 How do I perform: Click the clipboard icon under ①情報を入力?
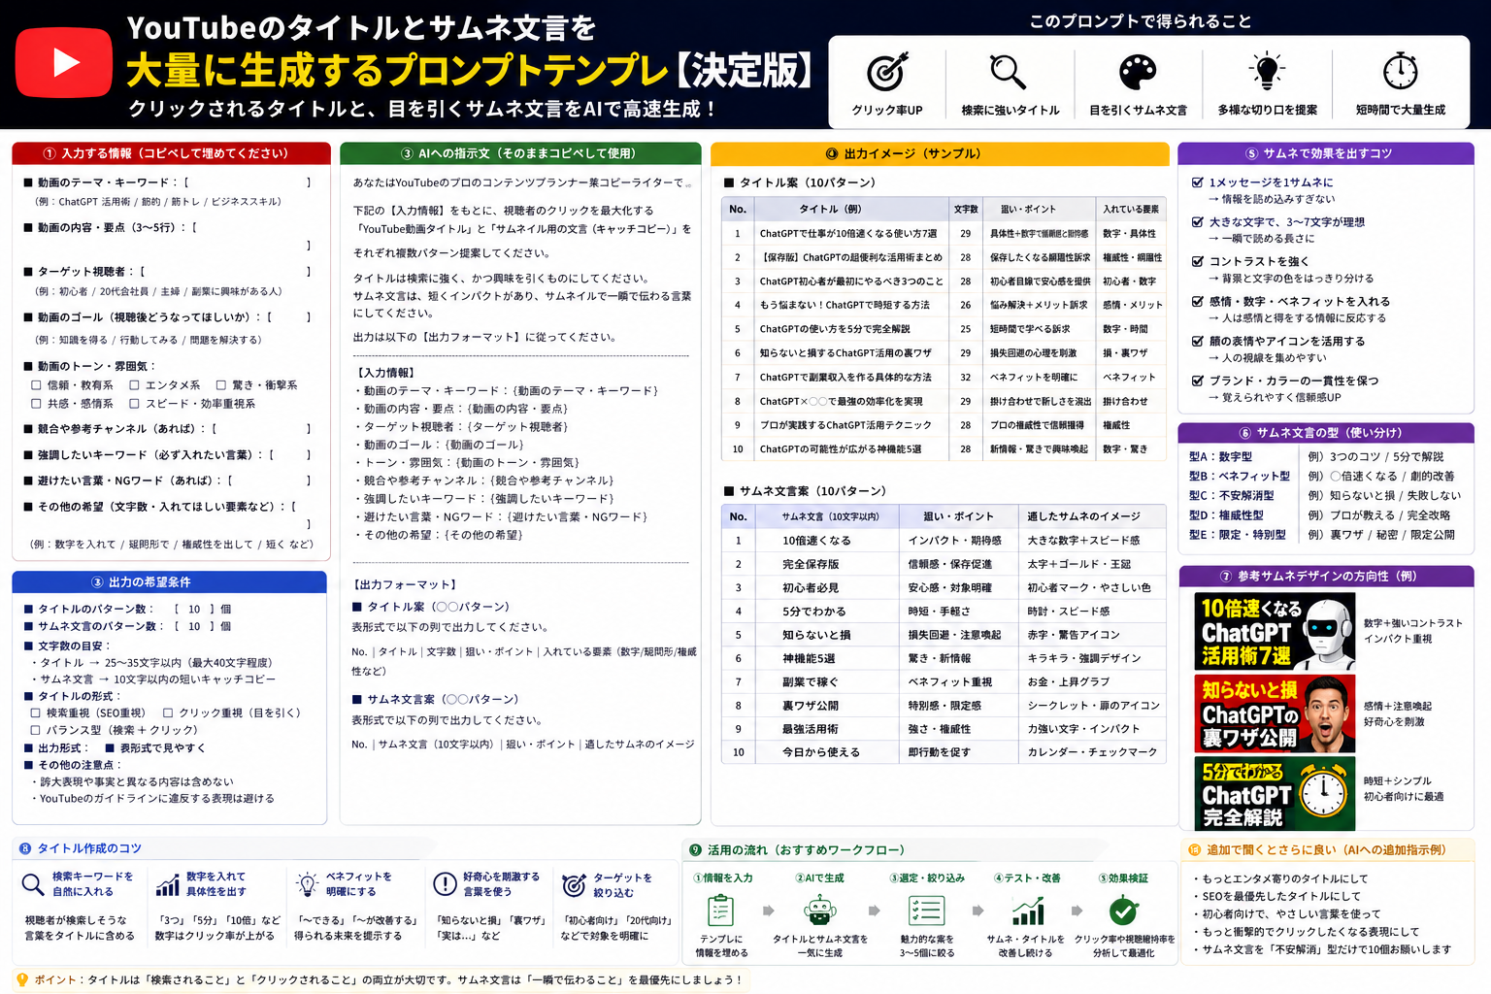720,911
